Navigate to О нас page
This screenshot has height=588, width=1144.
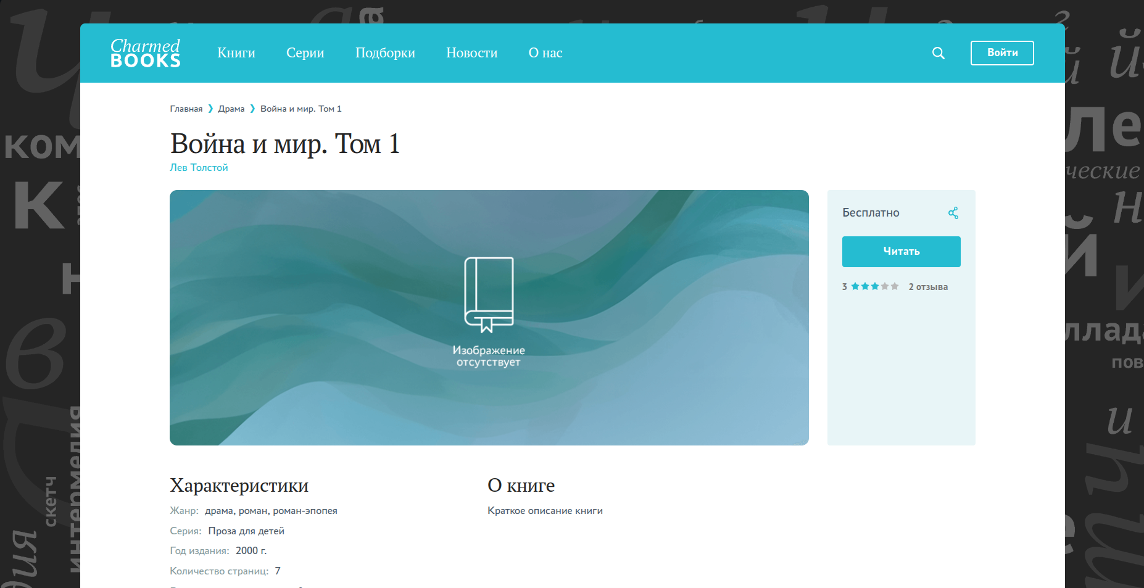click(x=545, y=53)
